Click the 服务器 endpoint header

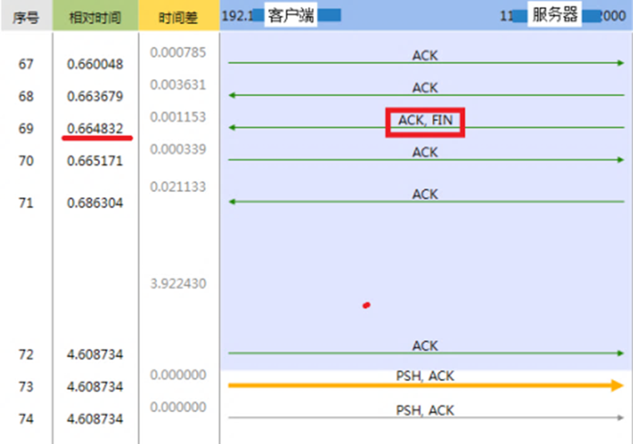(x=554, y=15)
